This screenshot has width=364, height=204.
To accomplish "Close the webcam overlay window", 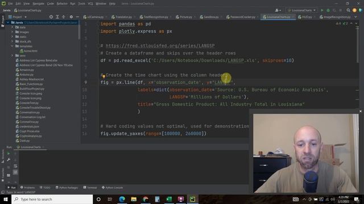I will click(x=361, y=111).
